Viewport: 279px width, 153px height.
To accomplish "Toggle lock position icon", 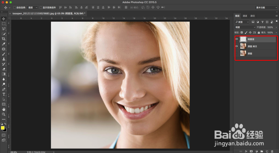I will (x=250, y=33).
